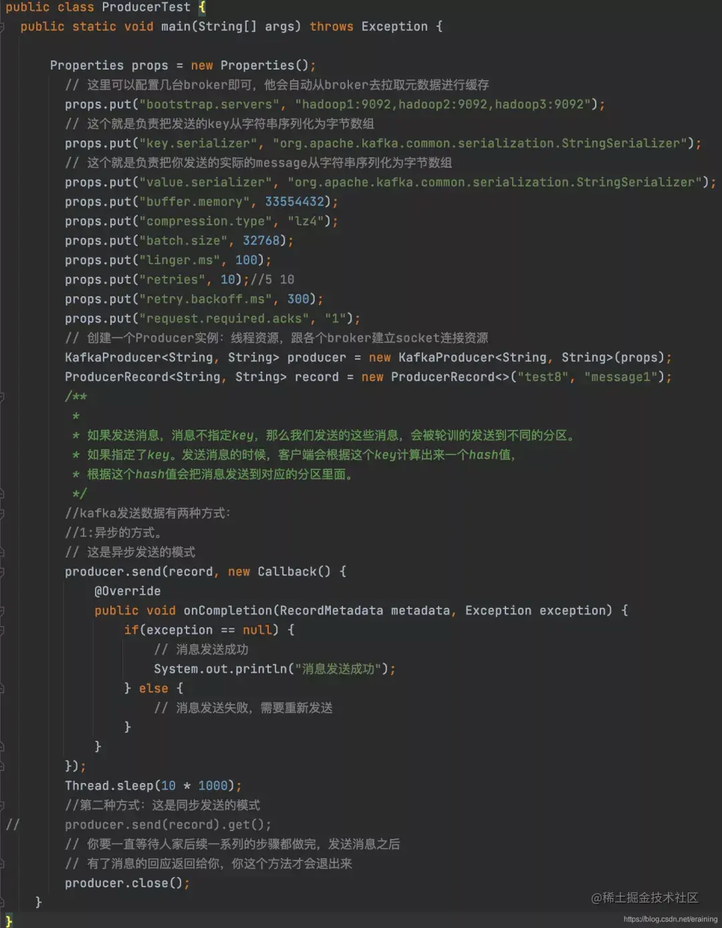Click the linger value 100

click(x=246, y=260)
